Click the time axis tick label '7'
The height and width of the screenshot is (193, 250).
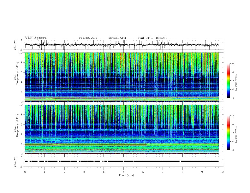[x=163, y=172]
